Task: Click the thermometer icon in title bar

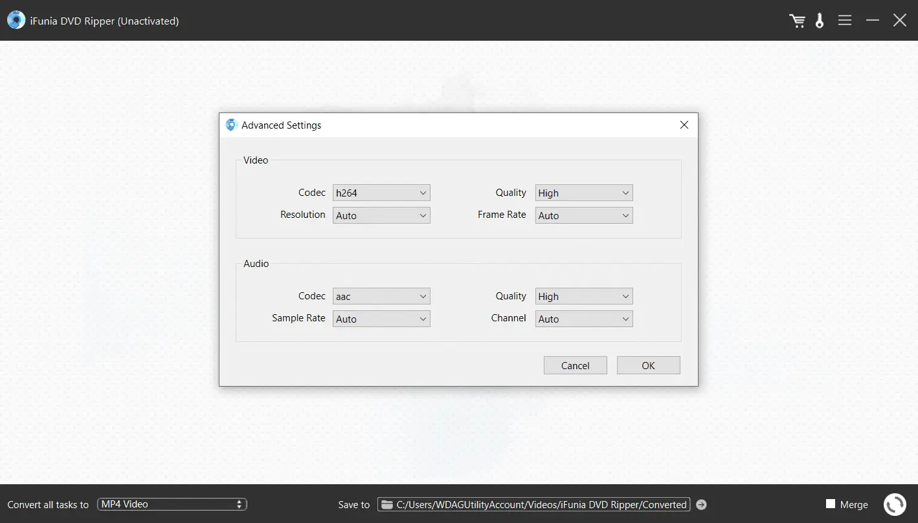Action: point(820,21)
